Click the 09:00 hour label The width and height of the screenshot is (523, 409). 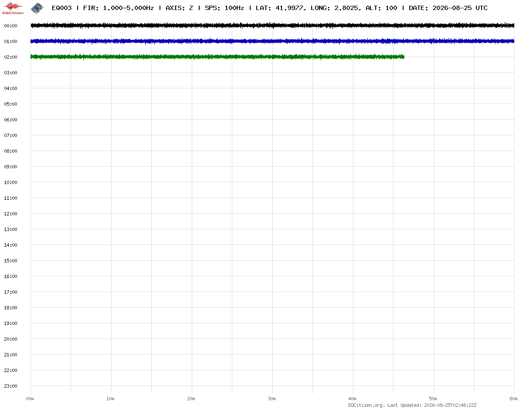click(10, 167)
